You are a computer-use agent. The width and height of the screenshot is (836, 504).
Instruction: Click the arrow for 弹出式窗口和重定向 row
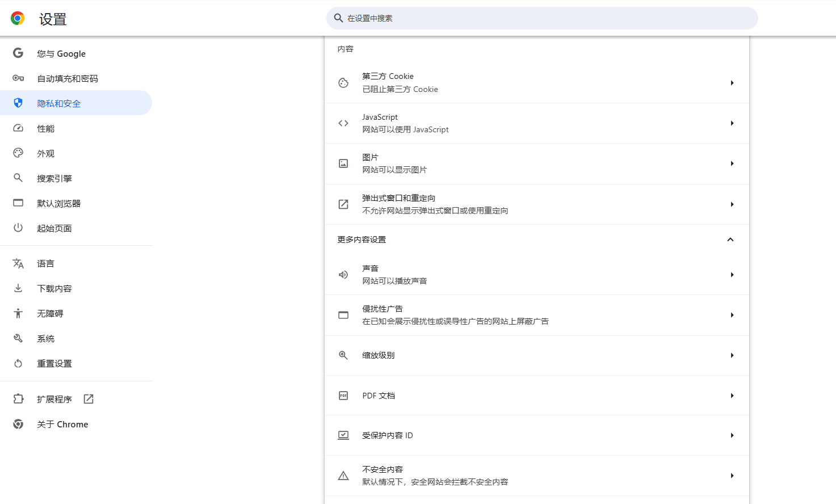732,204
